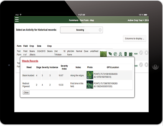Open the insect records icon in first row
Screen dimensions: 163x126
[x=120, y=54]
